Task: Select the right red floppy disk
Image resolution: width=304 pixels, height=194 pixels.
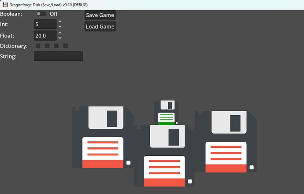Action: pyautogui.click(x=226, y=142)
